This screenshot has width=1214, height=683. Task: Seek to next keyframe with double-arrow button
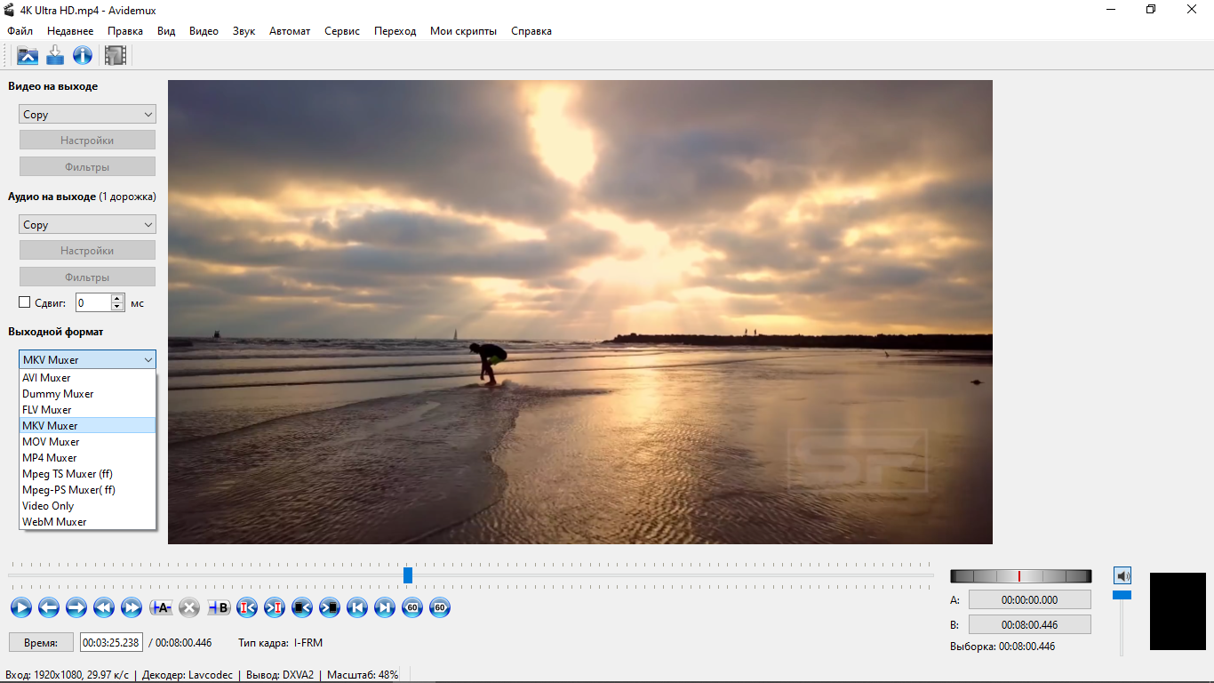pyautogui.click(x=132, y=607)
